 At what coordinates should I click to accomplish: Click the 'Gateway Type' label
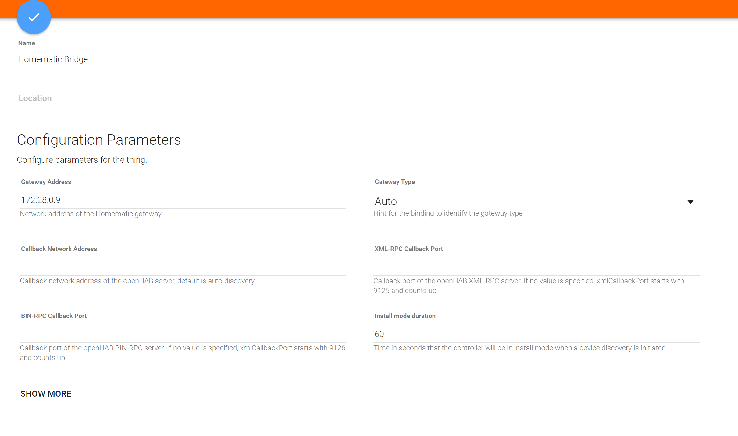394,182
